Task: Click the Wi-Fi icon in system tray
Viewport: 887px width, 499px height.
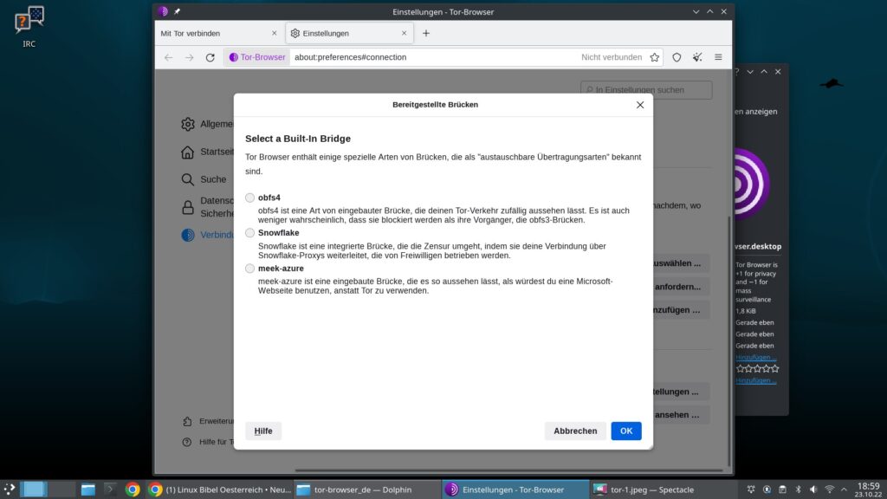Action: [829, 489]
